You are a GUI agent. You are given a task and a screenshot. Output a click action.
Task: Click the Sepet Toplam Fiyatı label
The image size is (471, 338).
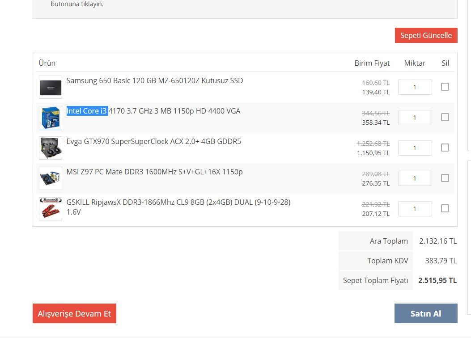click(x=375, y=280)
